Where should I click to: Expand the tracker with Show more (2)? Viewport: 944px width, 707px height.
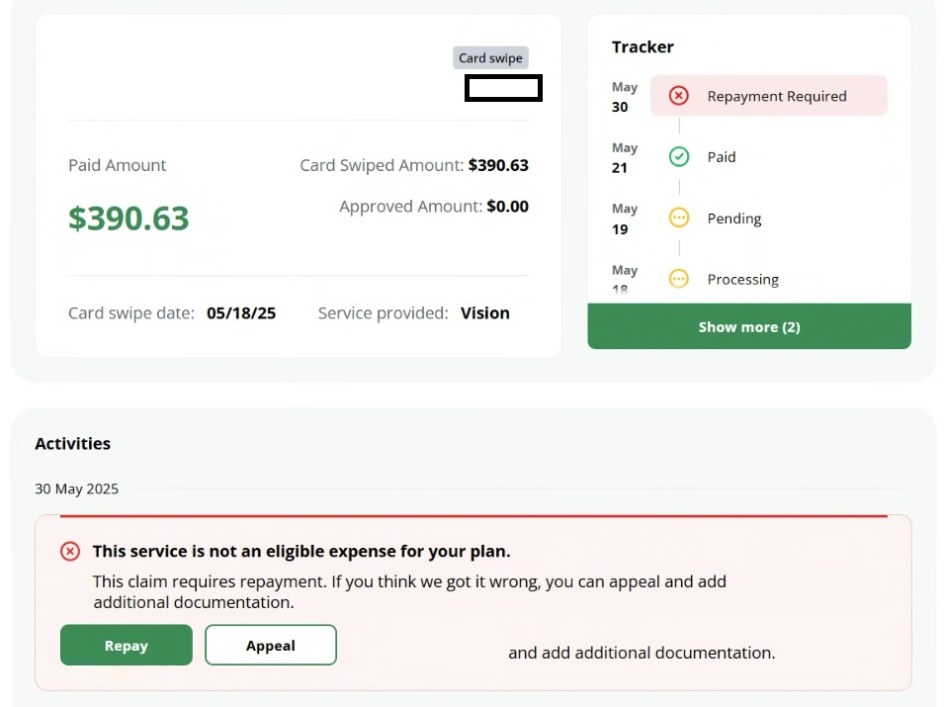tap(748, 327)
